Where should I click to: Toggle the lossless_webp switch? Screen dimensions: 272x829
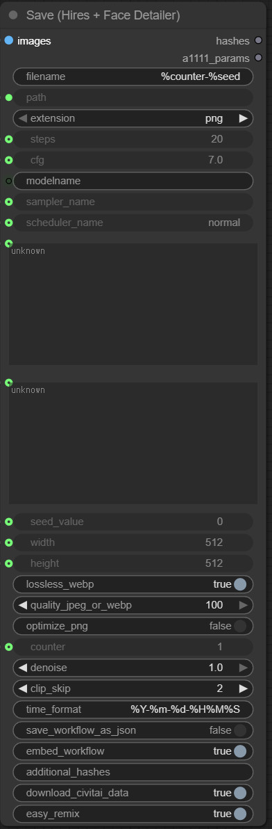pyautogui.click(x=240, y=584)
